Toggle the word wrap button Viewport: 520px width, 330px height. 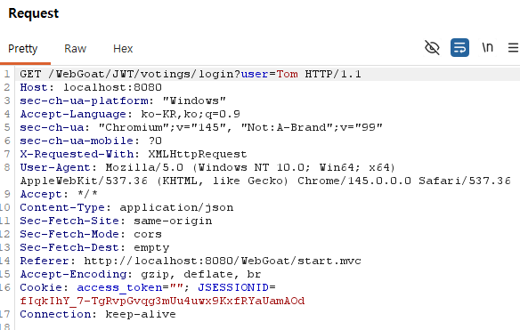tap(459, 48)
